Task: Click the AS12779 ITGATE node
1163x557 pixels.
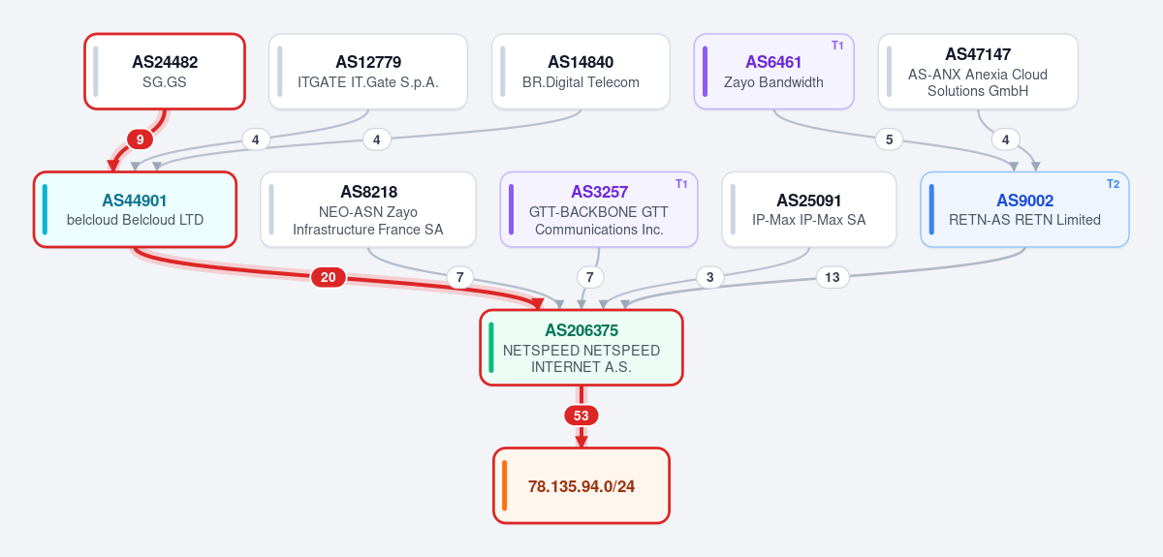Action: tap(368, 72)
